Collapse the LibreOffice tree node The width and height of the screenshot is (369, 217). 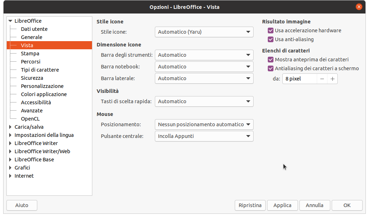pos(10,21)
